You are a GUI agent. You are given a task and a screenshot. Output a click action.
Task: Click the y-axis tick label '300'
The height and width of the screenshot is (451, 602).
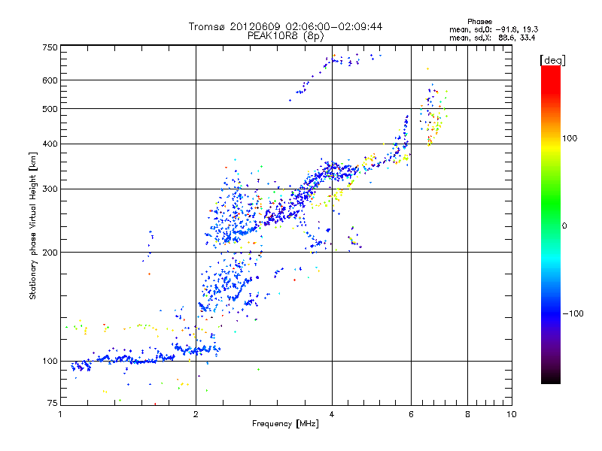[50, 189]
